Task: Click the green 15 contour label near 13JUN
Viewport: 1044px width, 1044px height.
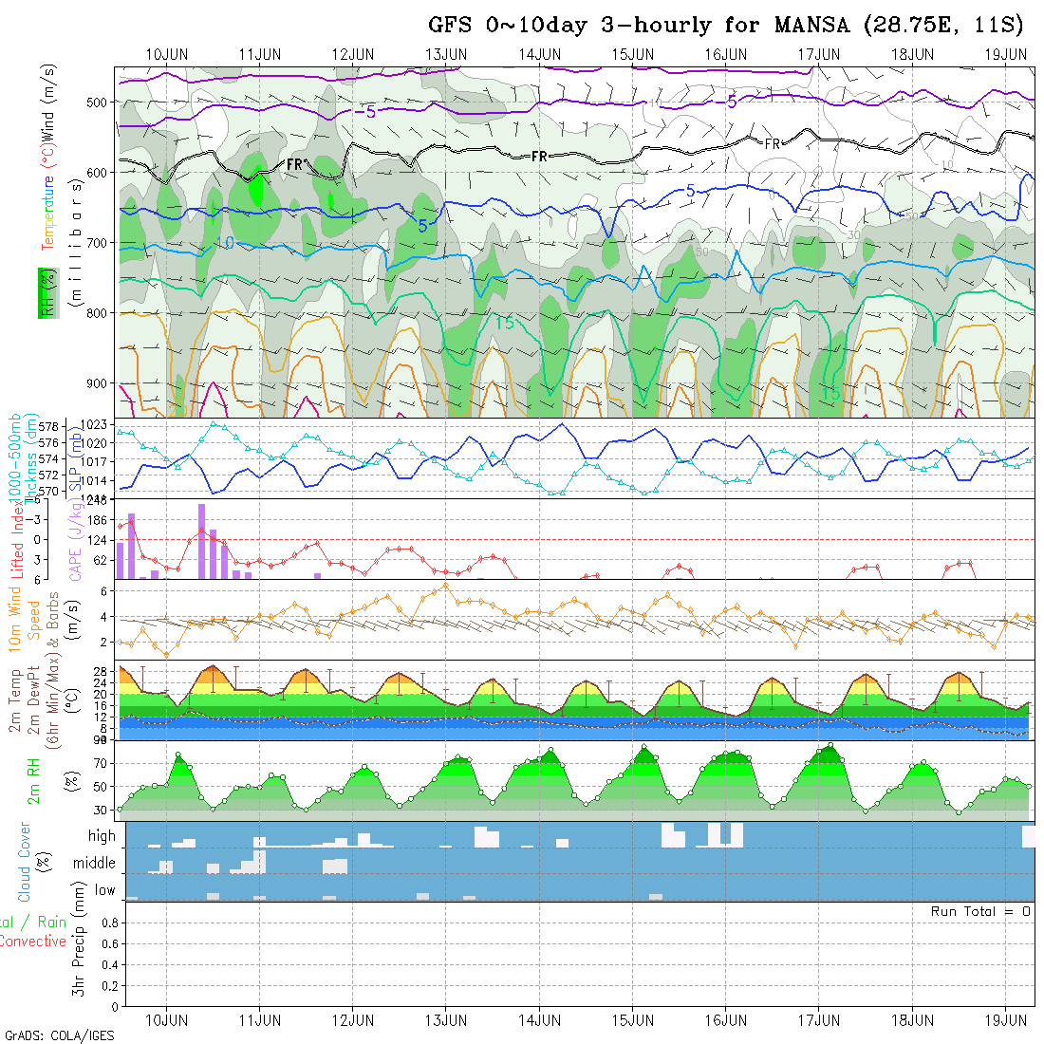Action: pos(505,323)
